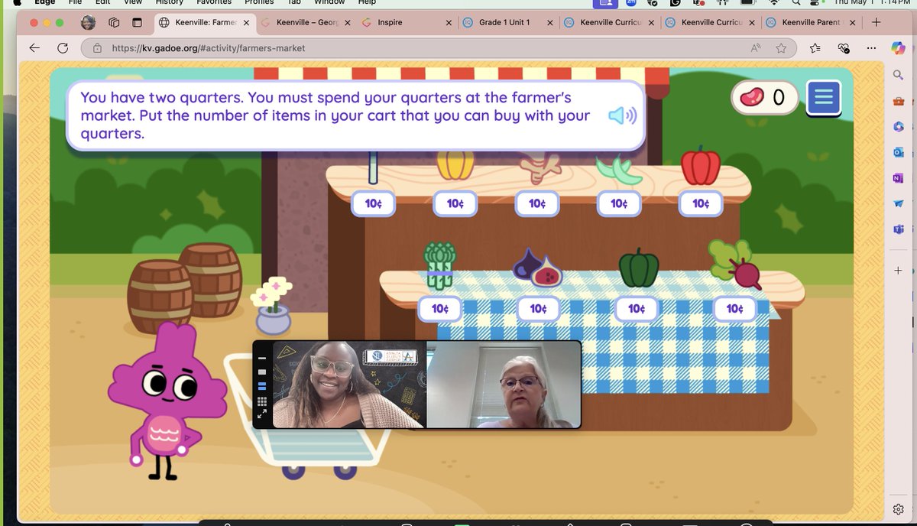The height and width of the screenshot is (526, 917).
Task: Open OneNote in the Edge sidebar
Action: point(898,178)
